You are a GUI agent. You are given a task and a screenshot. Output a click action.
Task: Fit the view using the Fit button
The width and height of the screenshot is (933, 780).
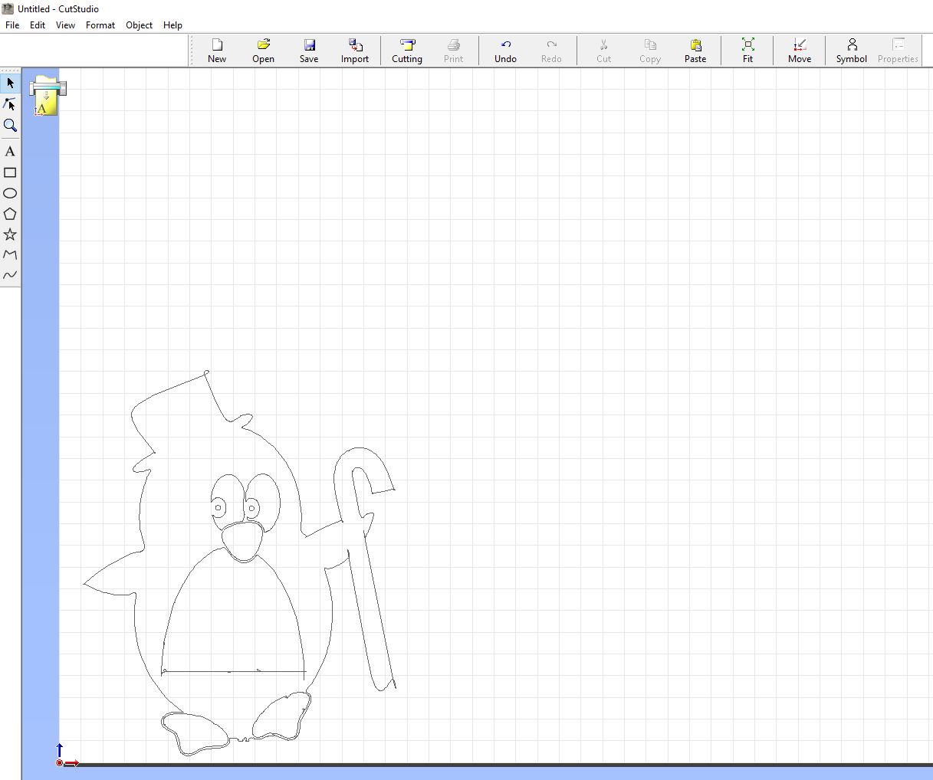pos(747,51)
